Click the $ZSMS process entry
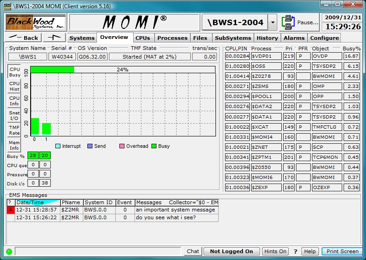The height and width of the screenshot is (260, 366). [x=266, y=86]
